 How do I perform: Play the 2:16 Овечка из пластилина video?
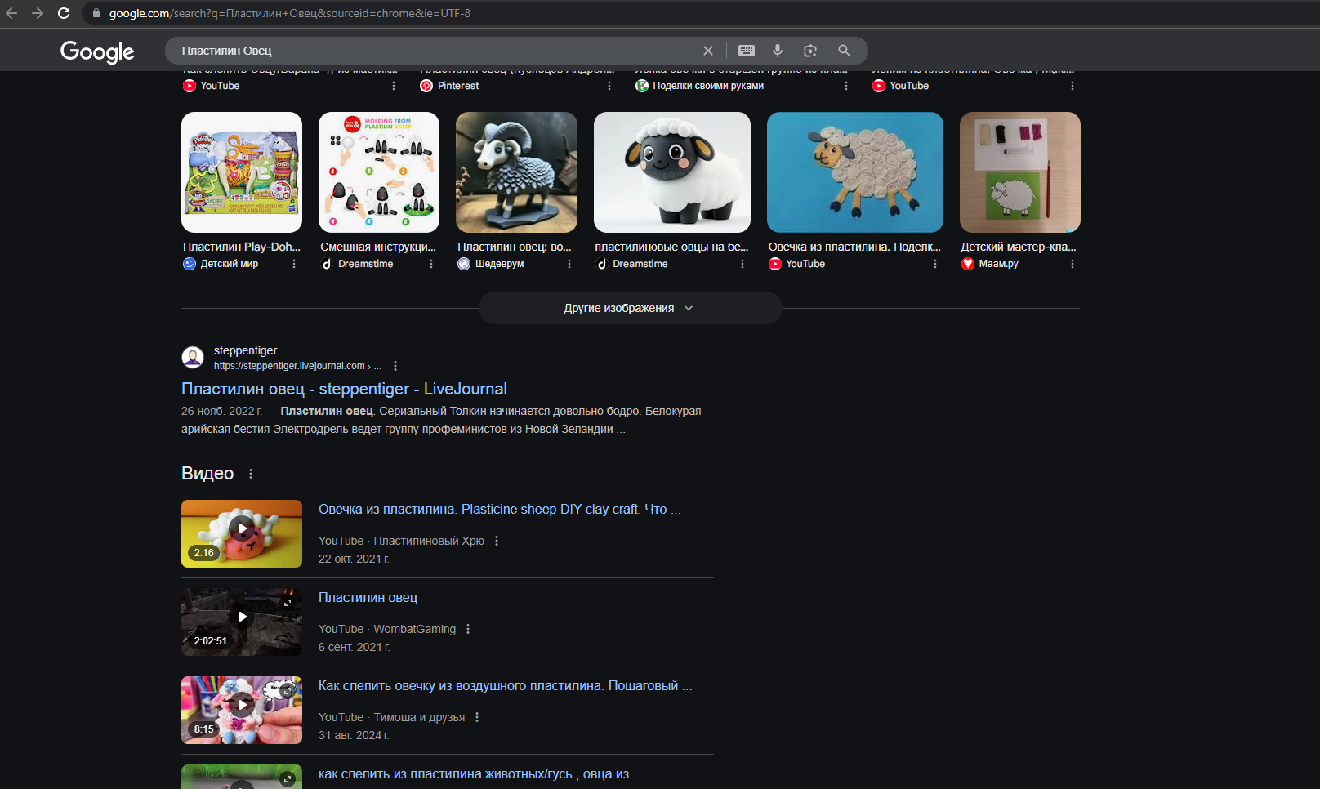pyautogui.click(x=242, y=533)
